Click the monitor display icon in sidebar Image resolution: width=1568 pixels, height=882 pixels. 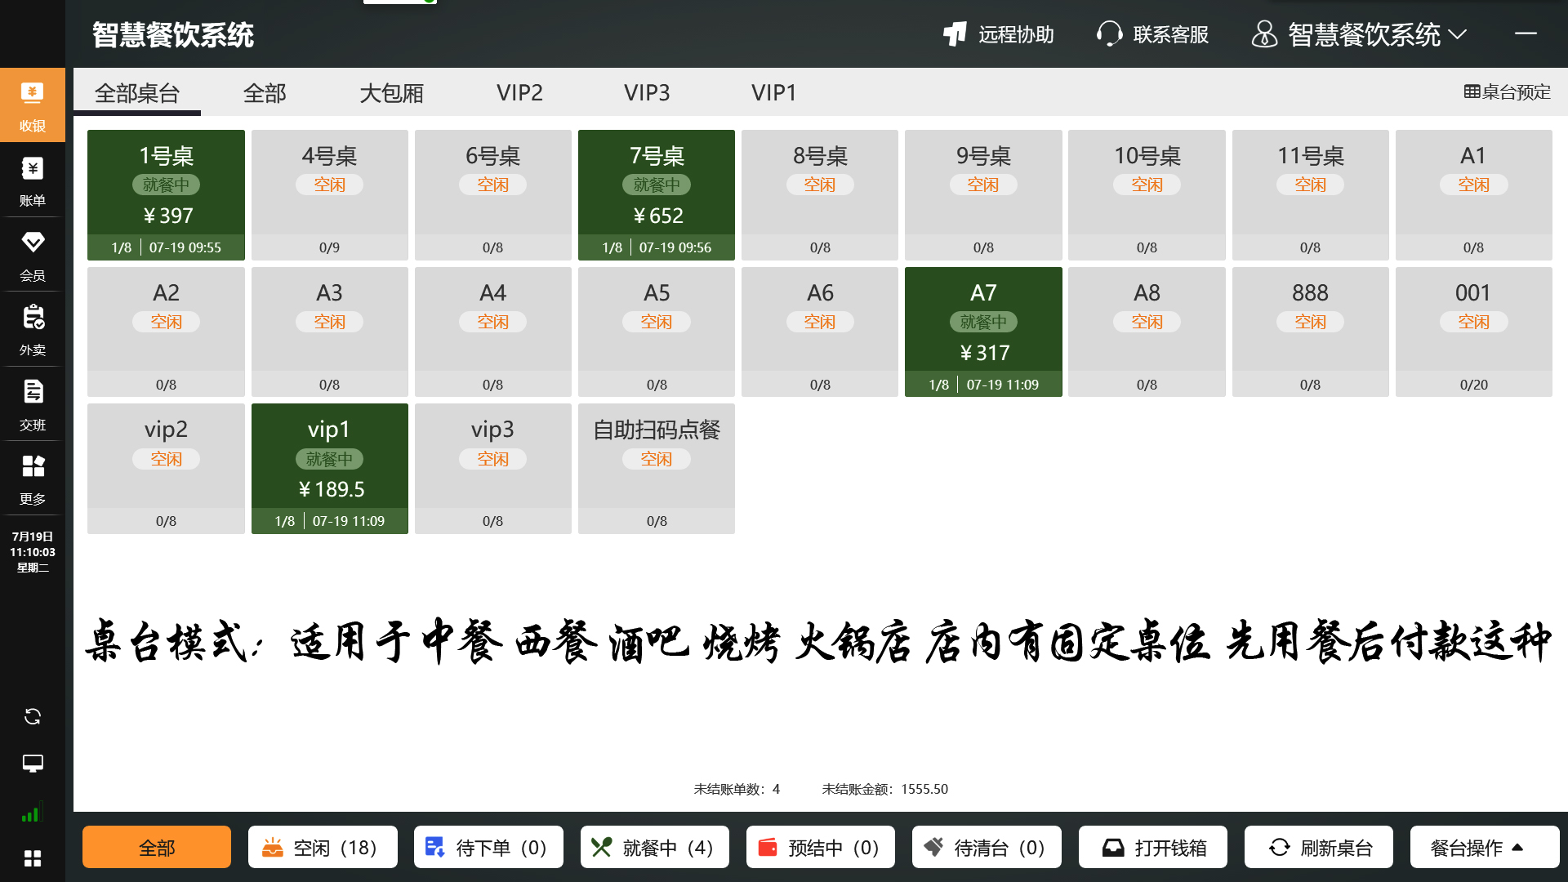pyautogui.click(x=33, y=764)
